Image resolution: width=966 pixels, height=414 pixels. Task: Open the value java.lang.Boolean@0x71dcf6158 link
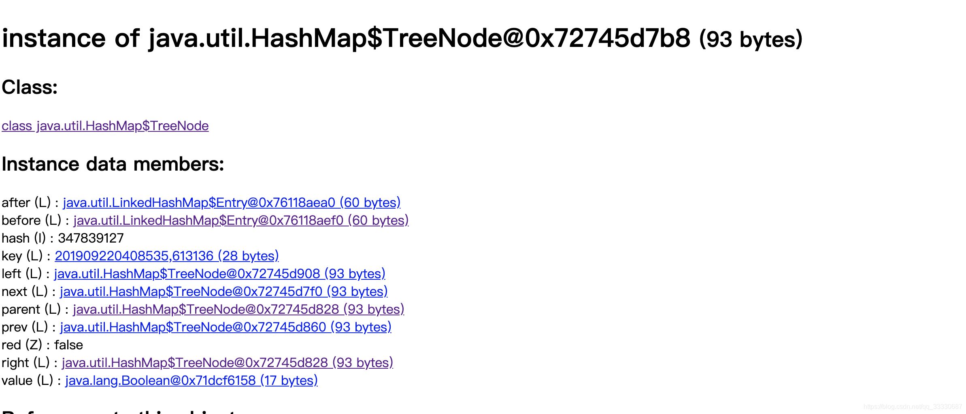(x=191, y=380)
